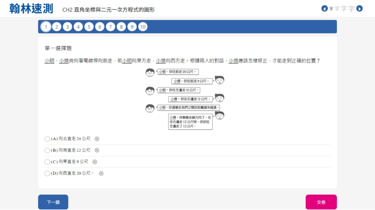The image size is (375, 210).
Task: Increase font size with right arrow icon
Action: [359, 9]
